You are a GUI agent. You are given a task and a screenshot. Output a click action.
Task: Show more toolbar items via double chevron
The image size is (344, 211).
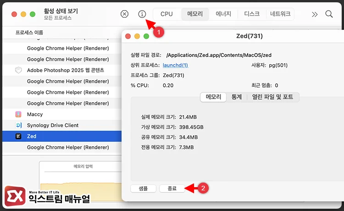pyautogui.click(x=315, y=15)
